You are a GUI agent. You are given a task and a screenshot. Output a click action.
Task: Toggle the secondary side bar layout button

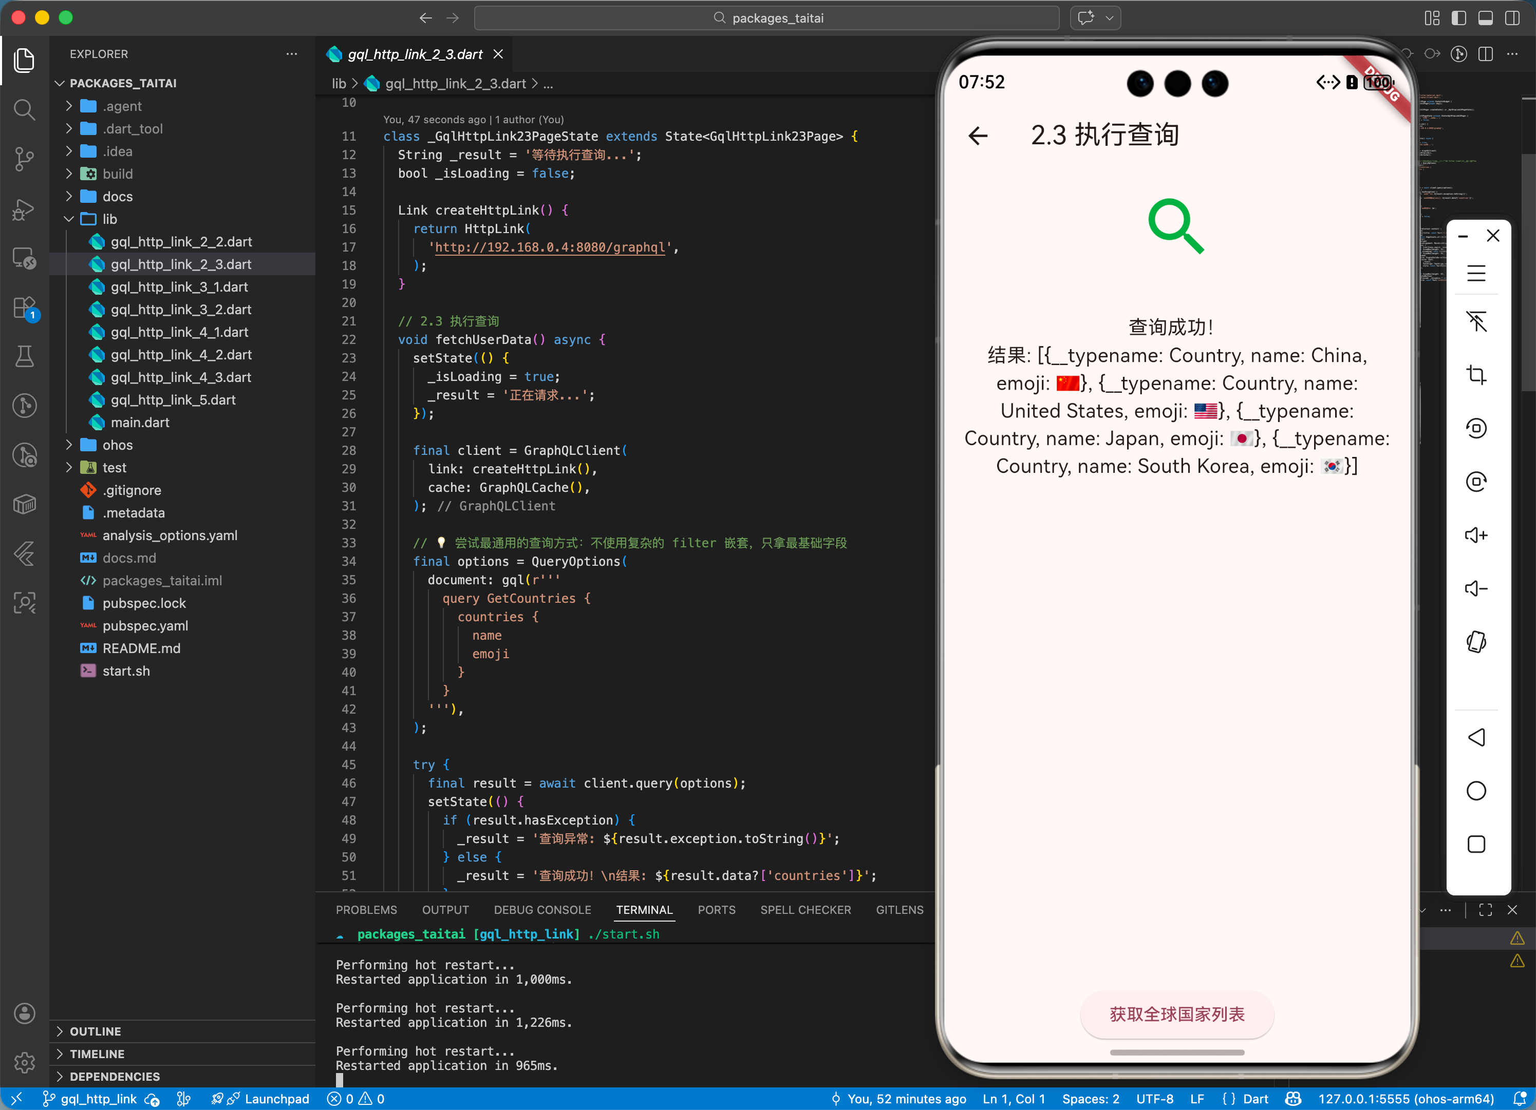pos(1512,18)
